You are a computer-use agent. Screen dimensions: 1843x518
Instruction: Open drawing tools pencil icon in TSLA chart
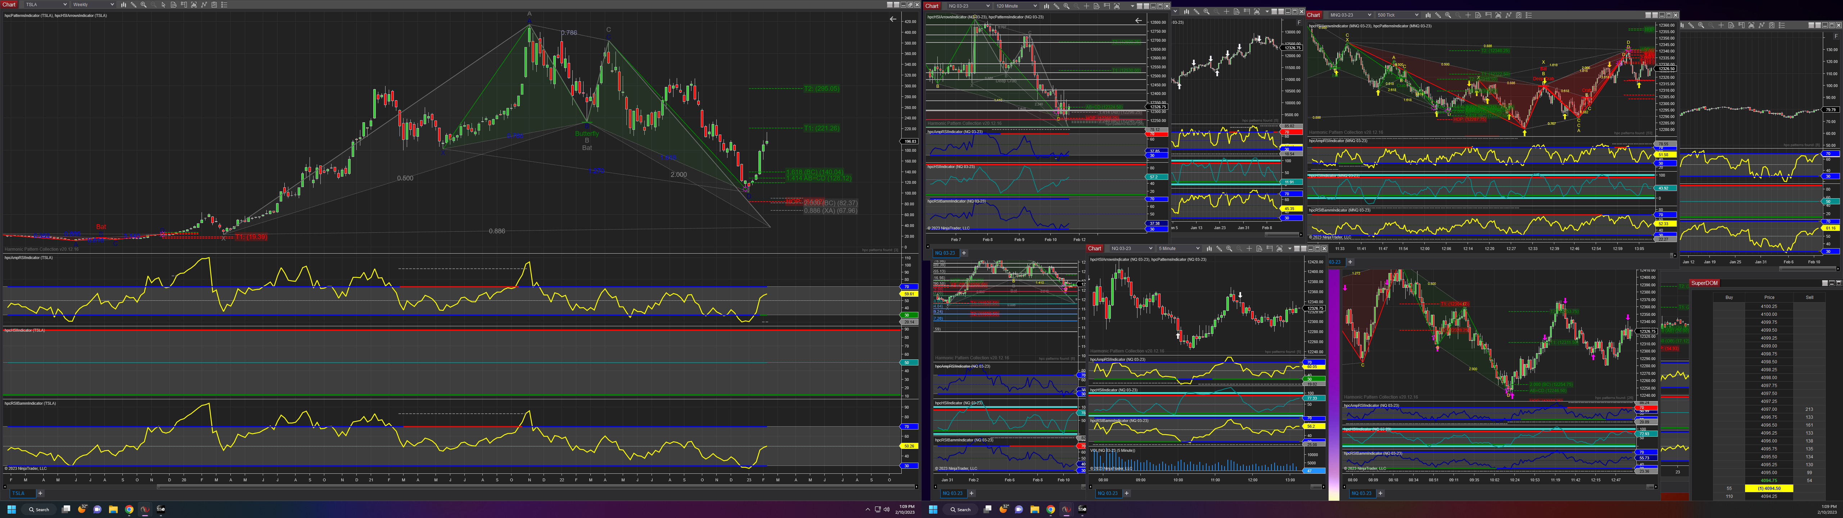click(x=134, y=4)
